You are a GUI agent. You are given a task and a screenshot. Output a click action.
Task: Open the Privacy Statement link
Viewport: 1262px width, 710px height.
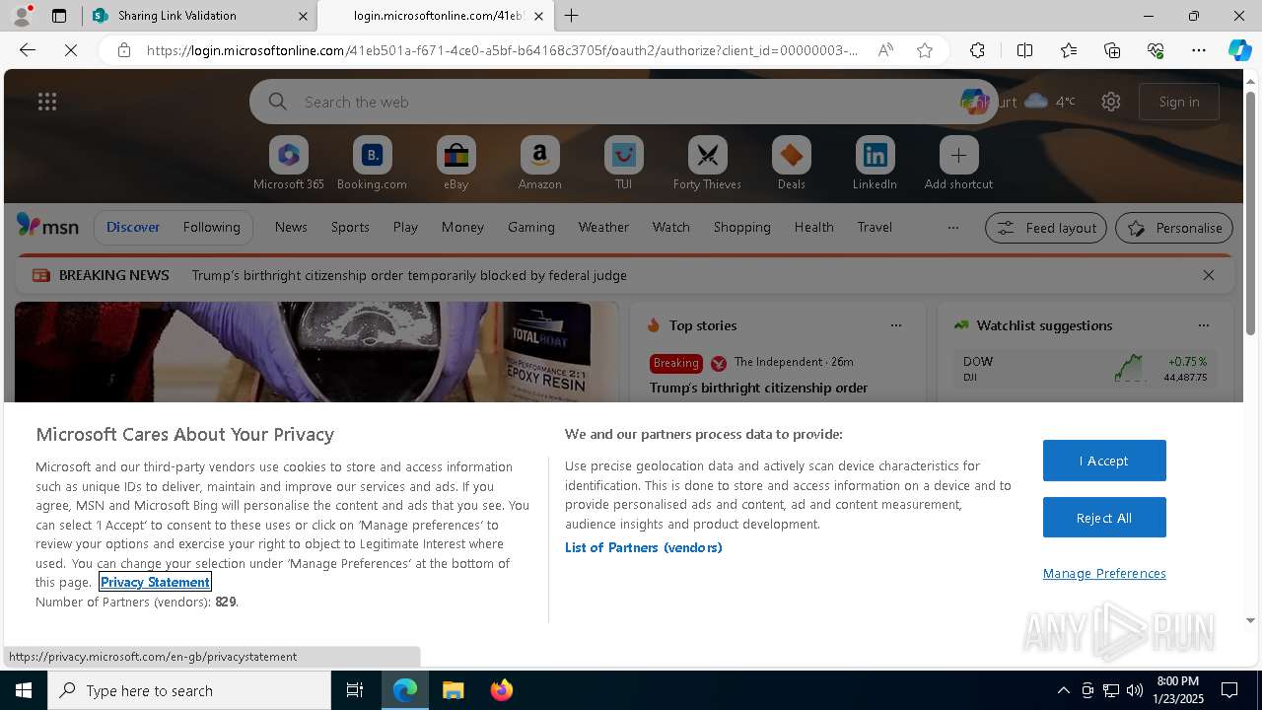tap(155, 582)
